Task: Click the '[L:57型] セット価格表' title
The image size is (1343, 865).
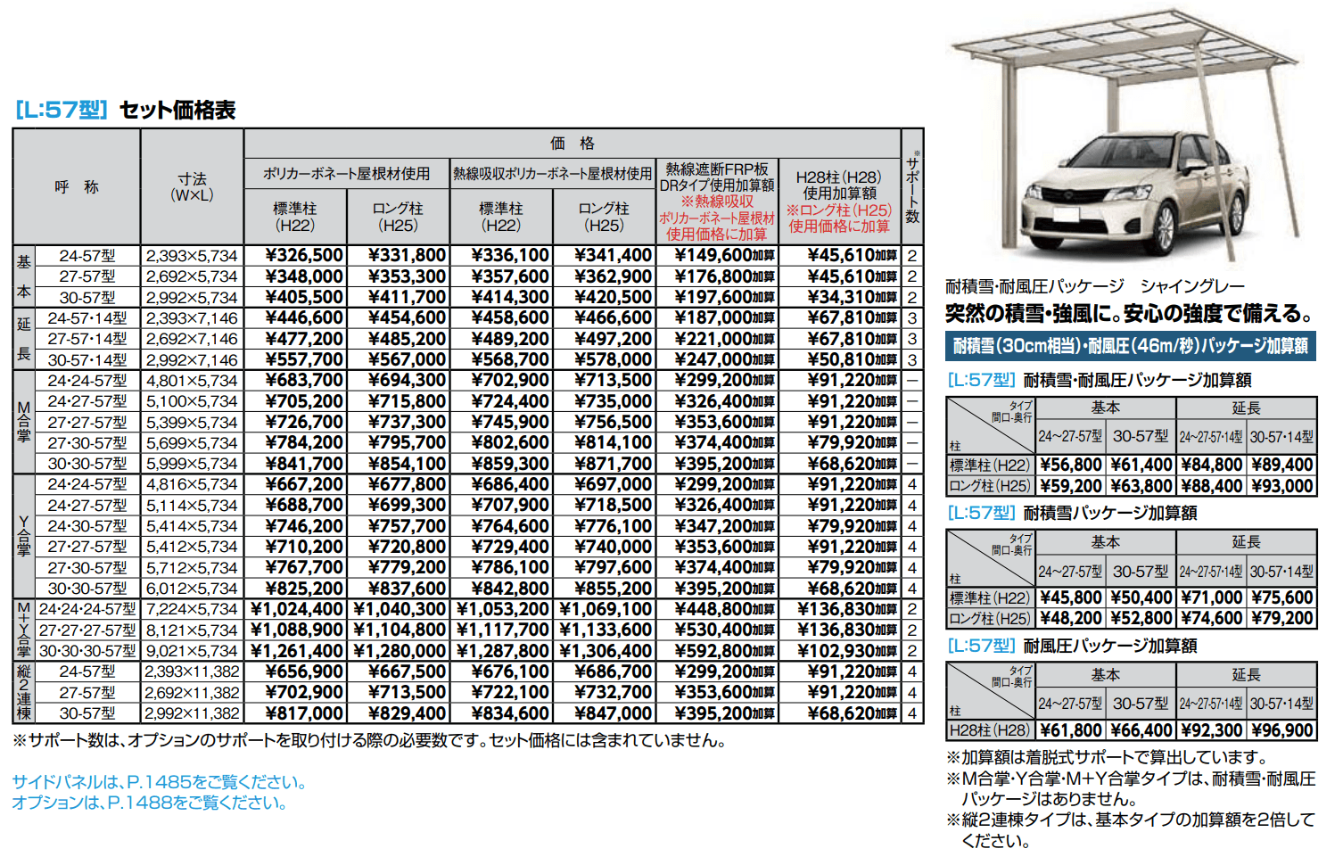Action: pos(126,110)
